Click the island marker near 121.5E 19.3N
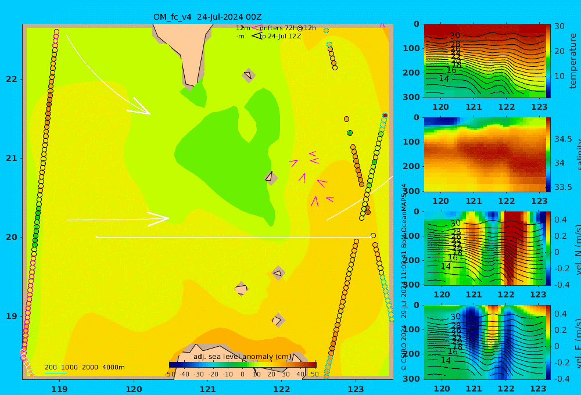 (x=241, y=289)
